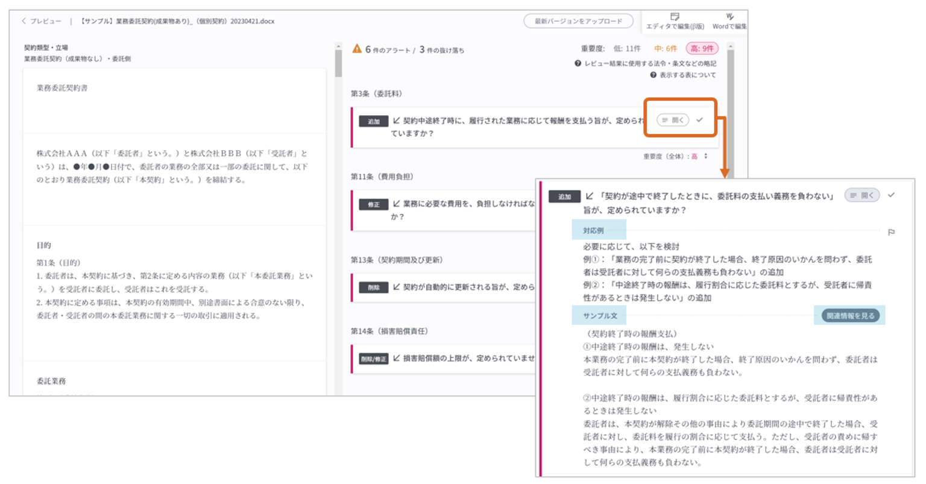This screenshot has height=484, width=926.
Task: Open the エディタで編集(β版) editor icon
Action: coord(675,17)
